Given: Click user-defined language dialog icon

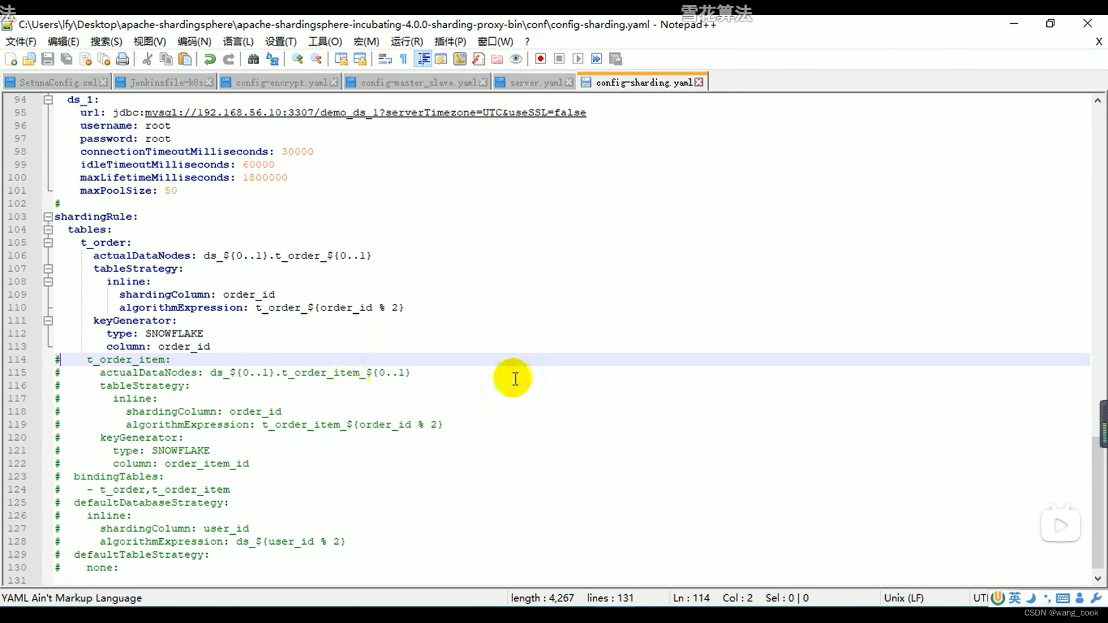Looking at the screenshot, I should click(x=441, y=59).
